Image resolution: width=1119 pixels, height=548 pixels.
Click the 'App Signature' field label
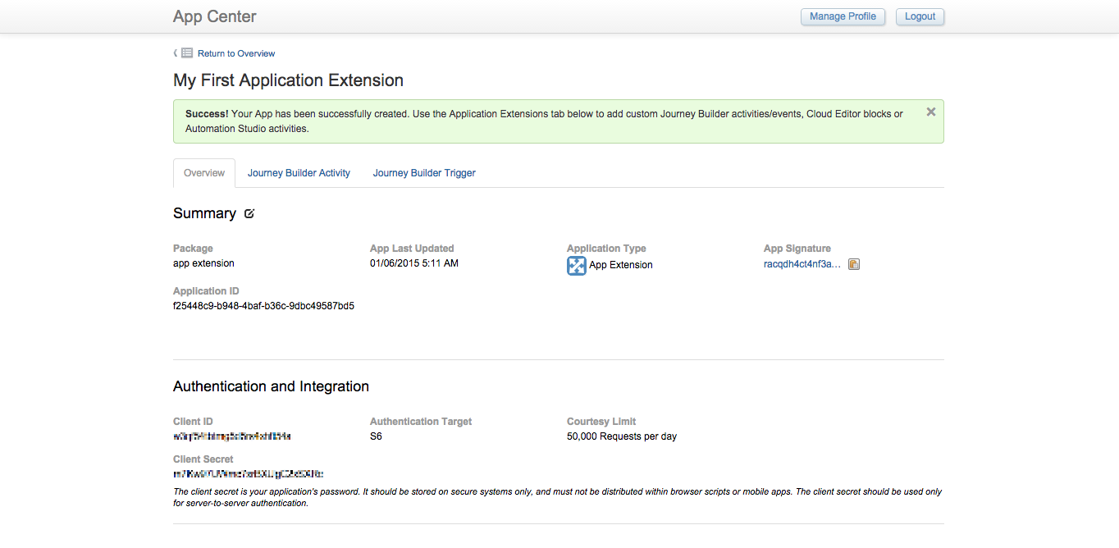click(x=797, y=249)
